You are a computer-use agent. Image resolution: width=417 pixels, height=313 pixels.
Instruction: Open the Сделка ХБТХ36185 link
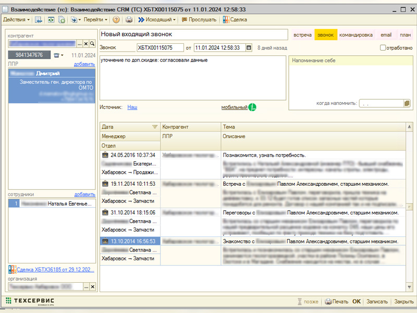click(55, 270)
